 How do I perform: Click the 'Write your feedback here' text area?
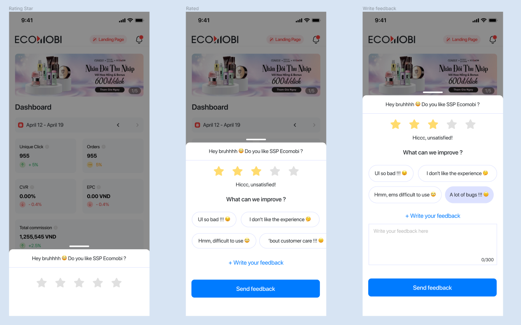click(x=433, y=244)
